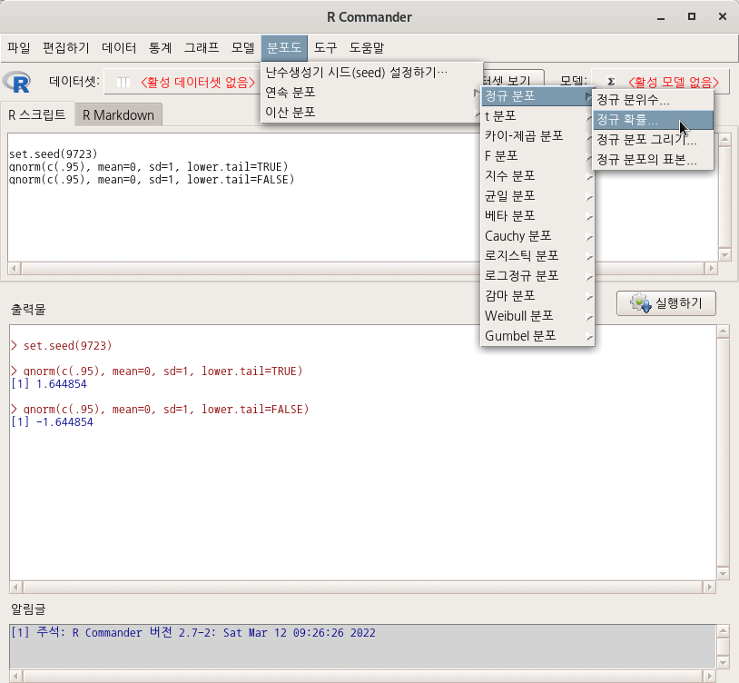The height and width of the screenshot is (683, 739).
Task: Choose 정규 분포 그리기... menu item
Action: coord(653,140)
